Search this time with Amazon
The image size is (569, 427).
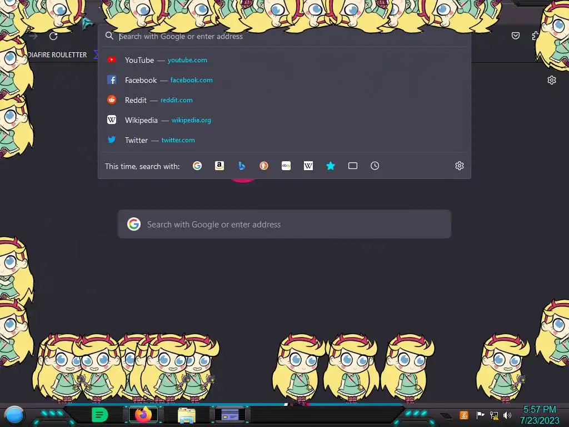point(219,166)
